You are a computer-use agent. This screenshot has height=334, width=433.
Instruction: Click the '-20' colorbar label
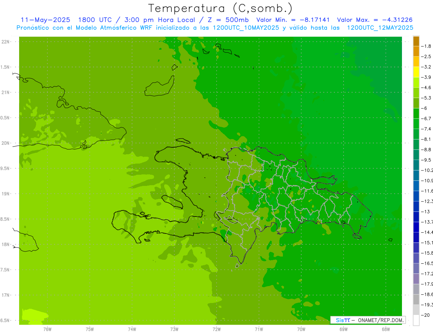coord(425,315)
